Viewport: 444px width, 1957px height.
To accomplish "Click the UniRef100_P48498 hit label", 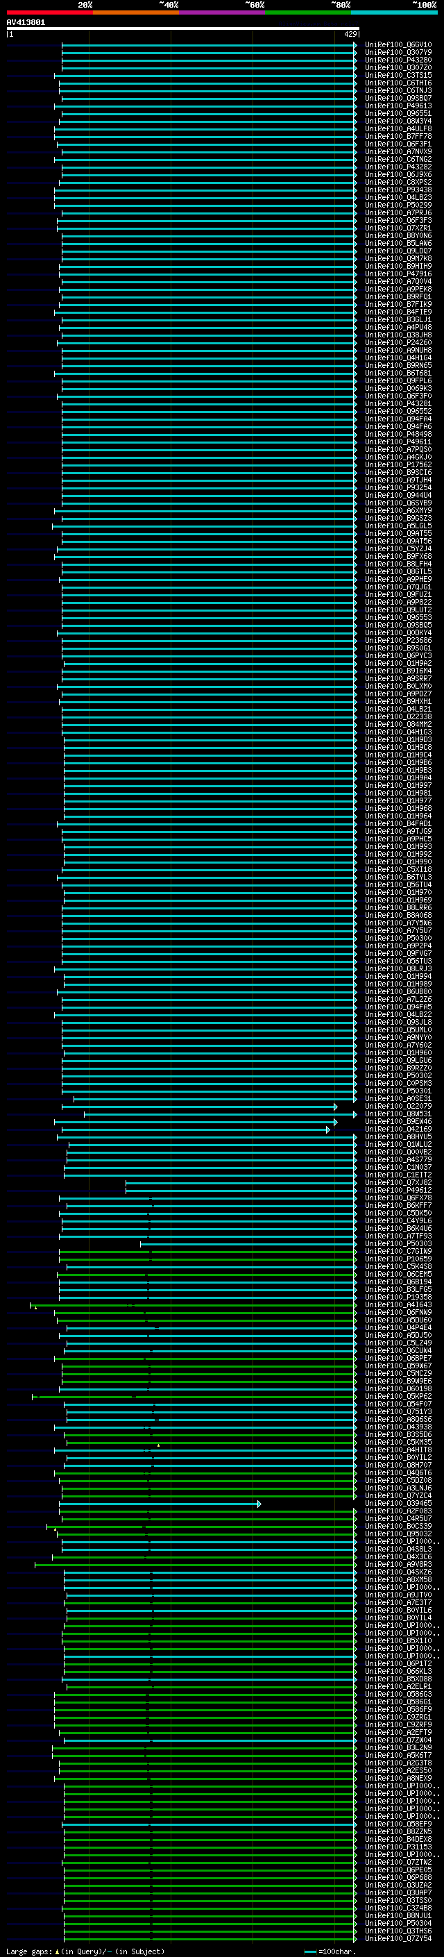I will pos(398,435).
